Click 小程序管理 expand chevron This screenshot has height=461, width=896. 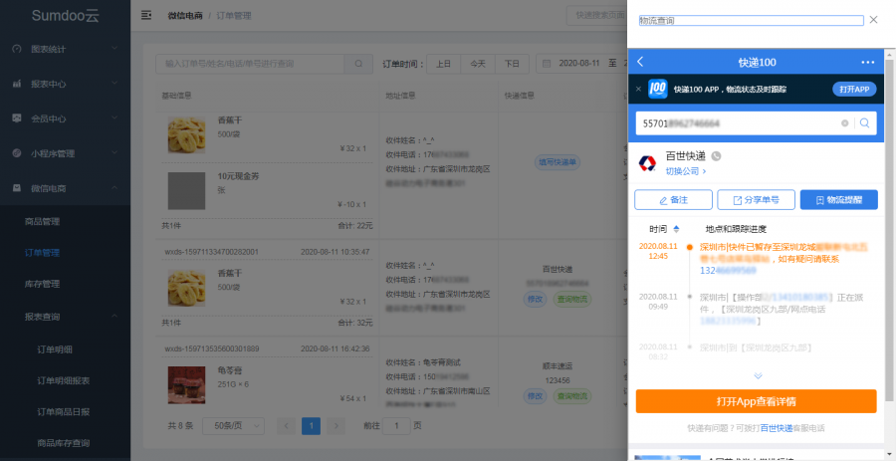pyautogui.click(x=114, y=153)
